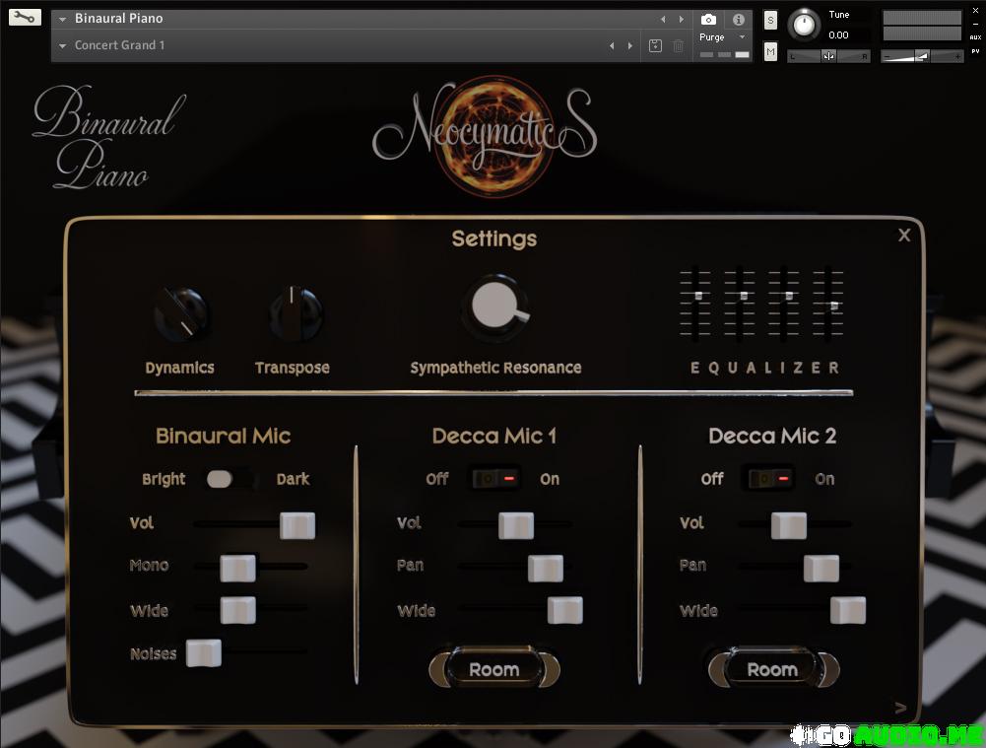Image resolution: width=986 pixels, height=748 pixels.
Task: Open the camera snapshot view icon
Action: click(x=708, y=20)
